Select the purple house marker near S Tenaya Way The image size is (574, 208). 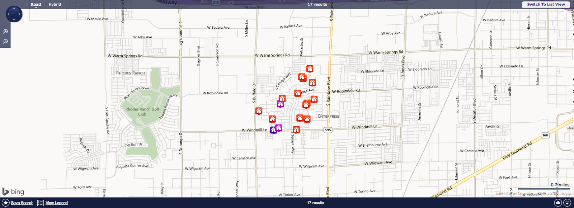point(280,104)
